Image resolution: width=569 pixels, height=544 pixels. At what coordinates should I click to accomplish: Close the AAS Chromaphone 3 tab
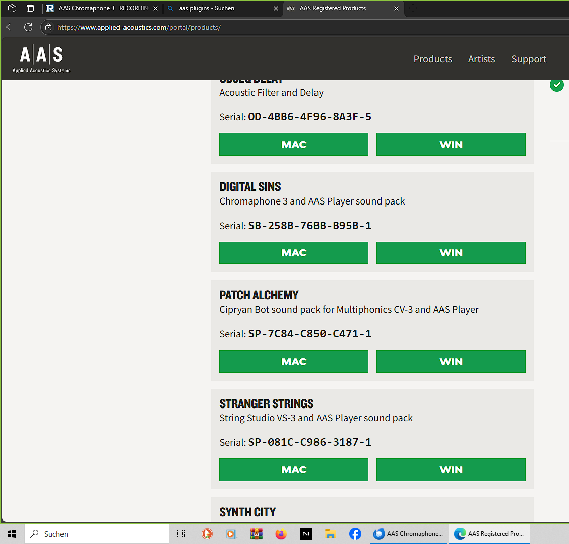pyautogui.click(x=155, y=8)
